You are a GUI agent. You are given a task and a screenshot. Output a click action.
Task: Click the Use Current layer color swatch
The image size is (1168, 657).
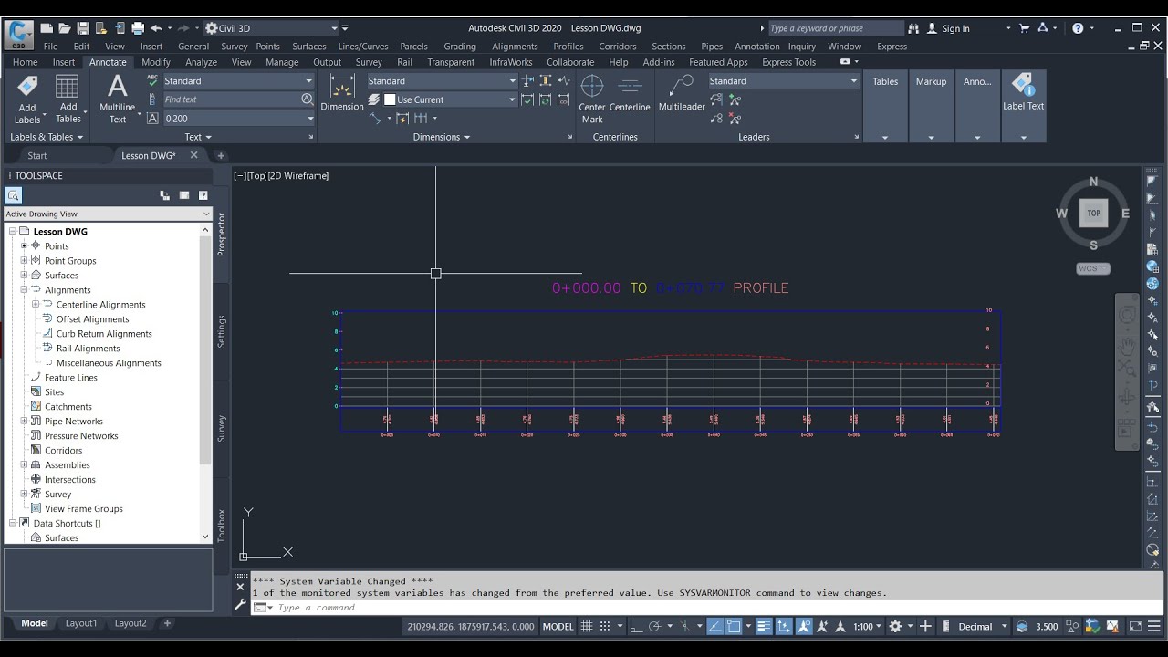(x=390, y=99)
